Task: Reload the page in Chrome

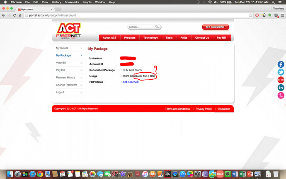Action: click(15, 15)
